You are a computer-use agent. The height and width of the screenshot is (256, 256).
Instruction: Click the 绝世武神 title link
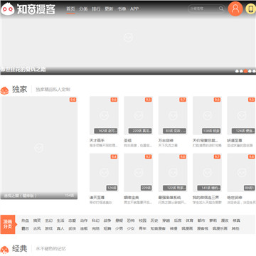point(235,198)
